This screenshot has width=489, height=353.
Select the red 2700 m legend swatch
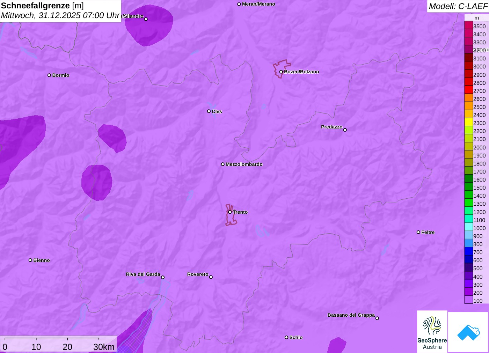(x=469, y=90)
